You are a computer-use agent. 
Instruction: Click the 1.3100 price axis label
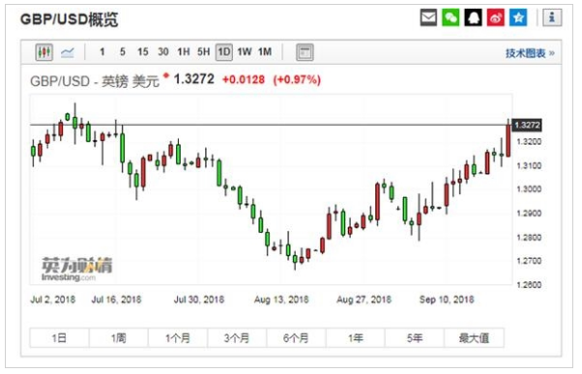(529, 165)
